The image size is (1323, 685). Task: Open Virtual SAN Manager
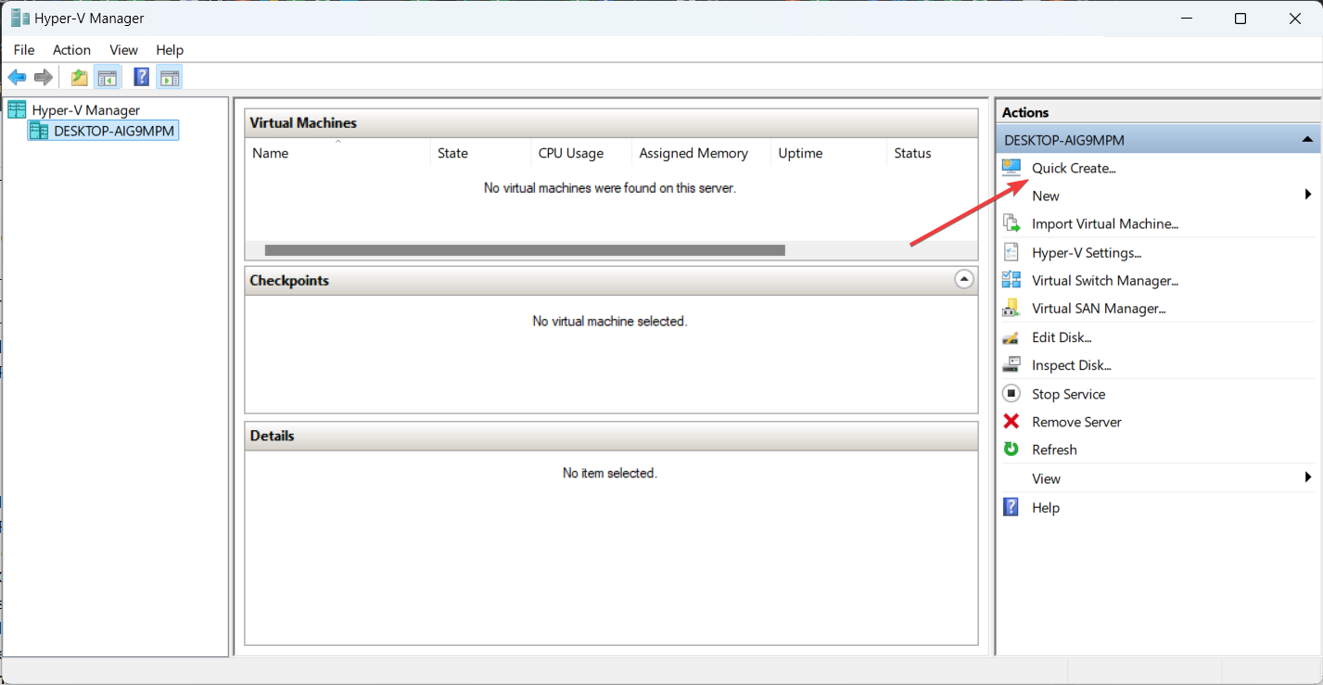(1099, 308)
